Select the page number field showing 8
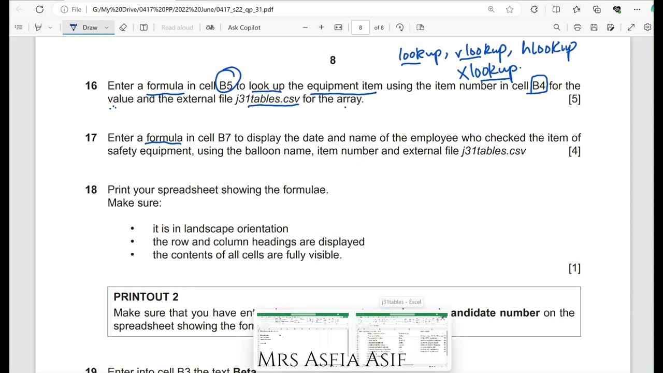The height and width of the screenshot is (373, 663). [361, 27]
